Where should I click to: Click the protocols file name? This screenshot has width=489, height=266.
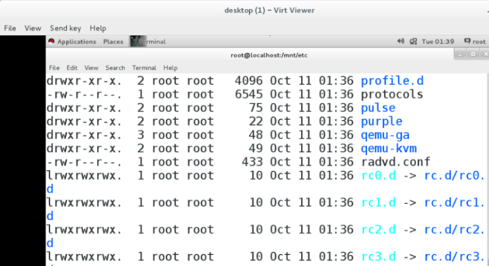(392, 94)
